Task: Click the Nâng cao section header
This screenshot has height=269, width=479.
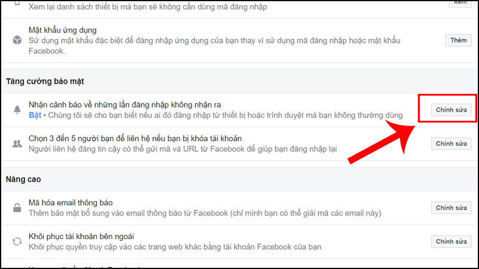Action: [x=23, y=179]
